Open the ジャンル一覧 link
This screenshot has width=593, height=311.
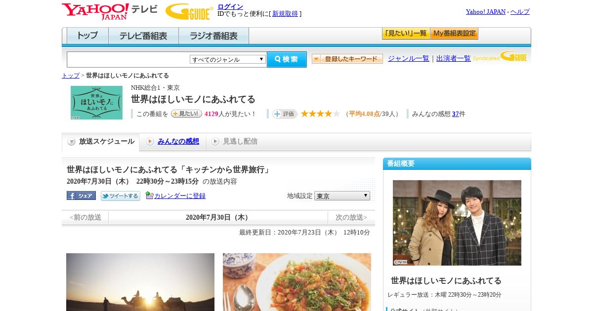[x=409, y=58]
